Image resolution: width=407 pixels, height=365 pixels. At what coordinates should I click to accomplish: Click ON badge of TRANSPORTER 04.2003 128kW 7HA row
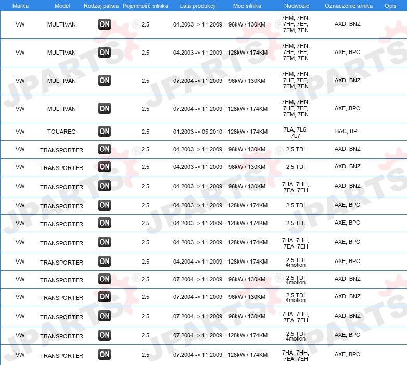[x=105, y=242]
